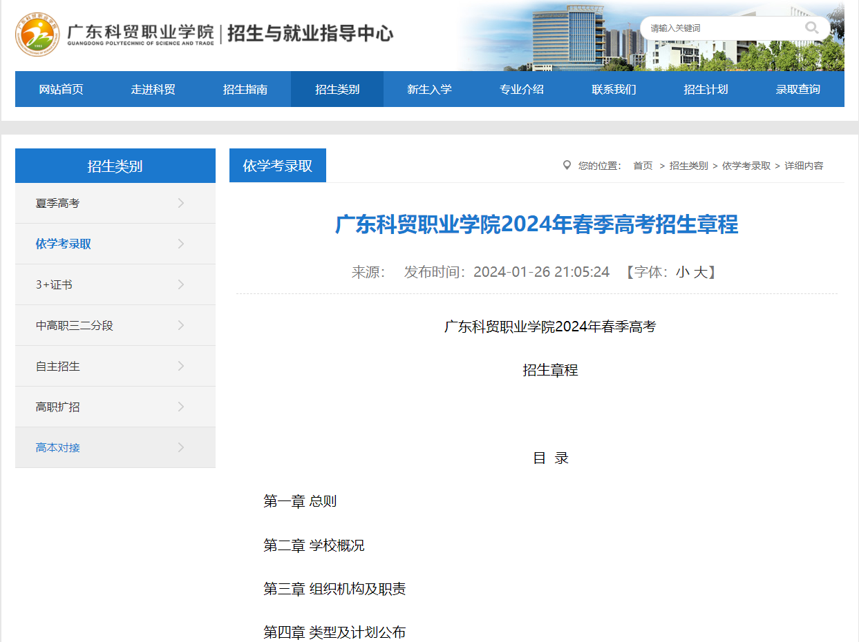859x642 pixels.
Task: Expand the 3+证书 sidebar chevron
Action: pos(180,284)
